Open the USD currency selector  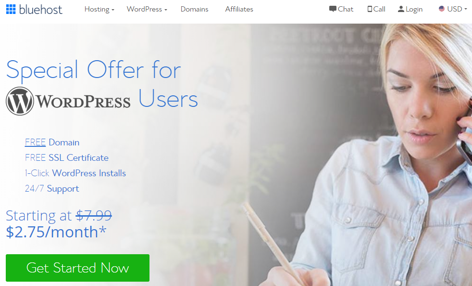[x=457, y=9]
